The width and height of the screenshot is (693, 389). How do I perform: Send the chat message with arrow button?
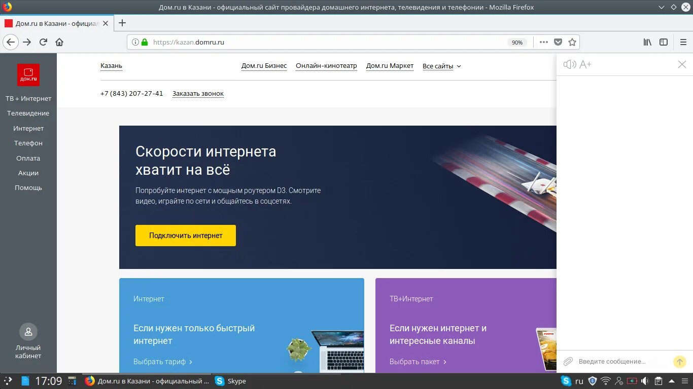(x=679, y=362)
